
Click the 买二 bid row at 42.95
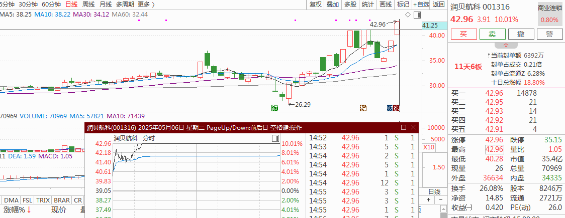506,102
